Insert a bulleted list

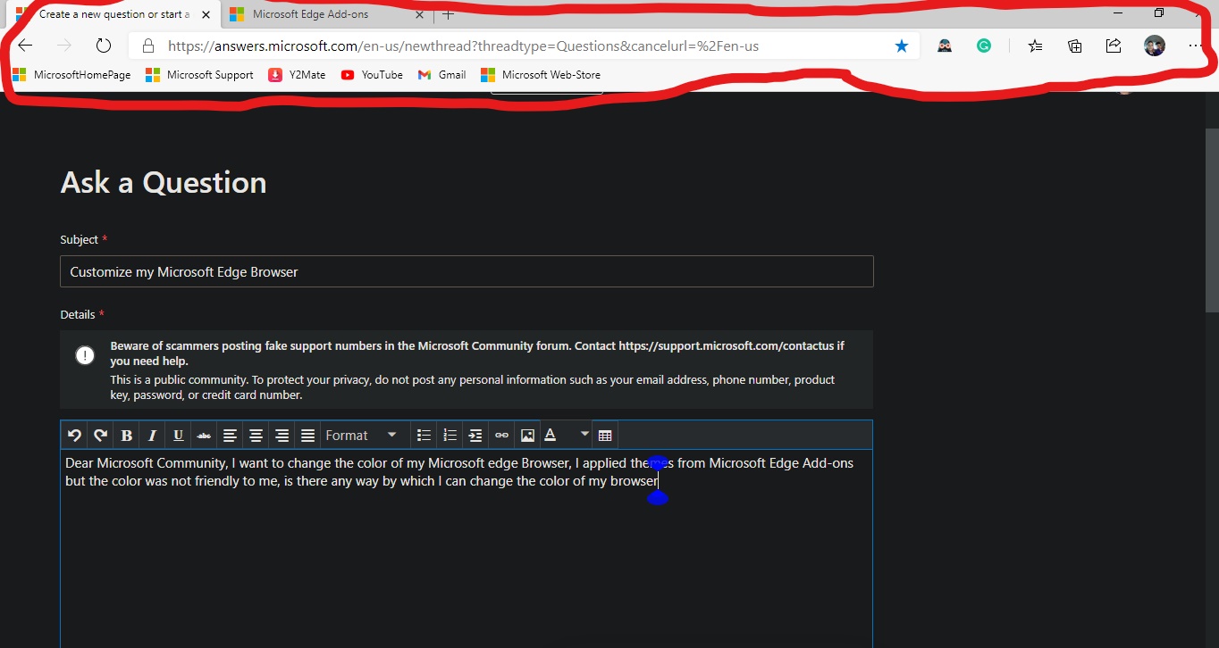click(424, 436)
